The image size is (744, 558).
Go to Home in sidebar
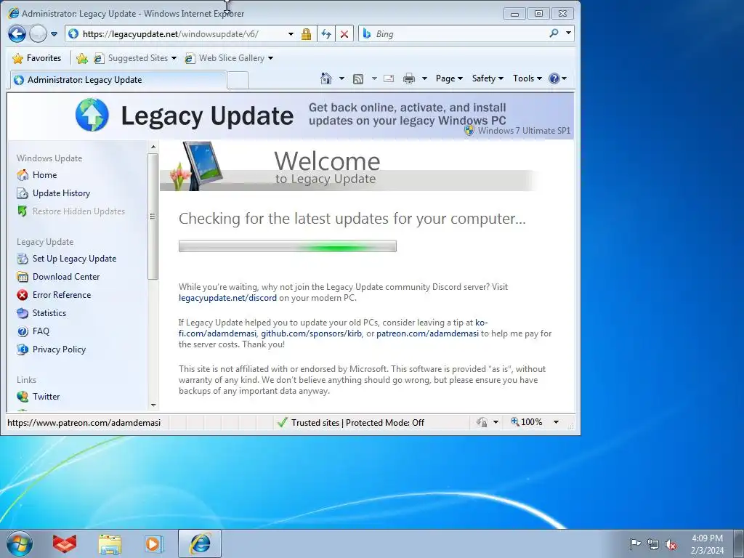(44, 174)
